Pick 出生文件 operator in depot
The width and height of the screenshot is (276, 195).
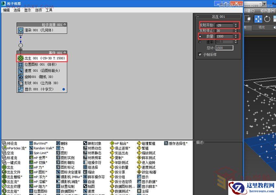click(x=11, y=172)
